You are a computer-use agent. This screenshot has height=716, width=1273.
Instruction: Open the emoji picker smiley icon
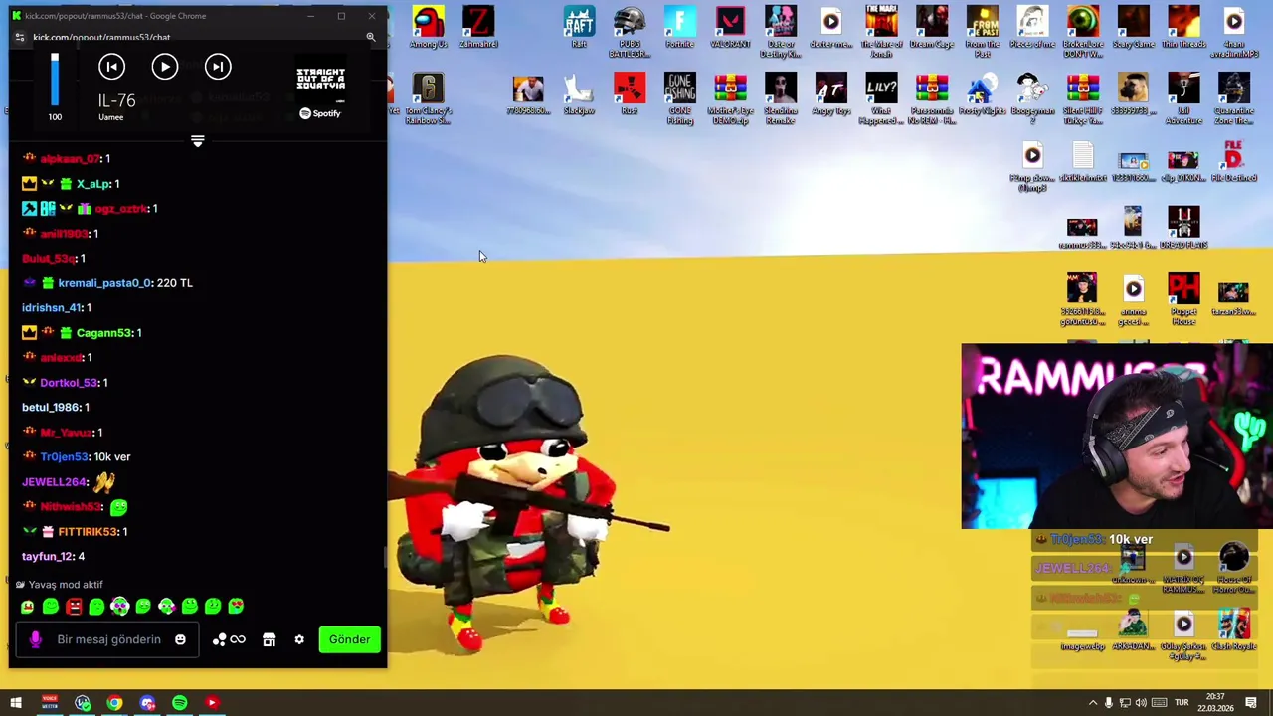coord(180,639)
